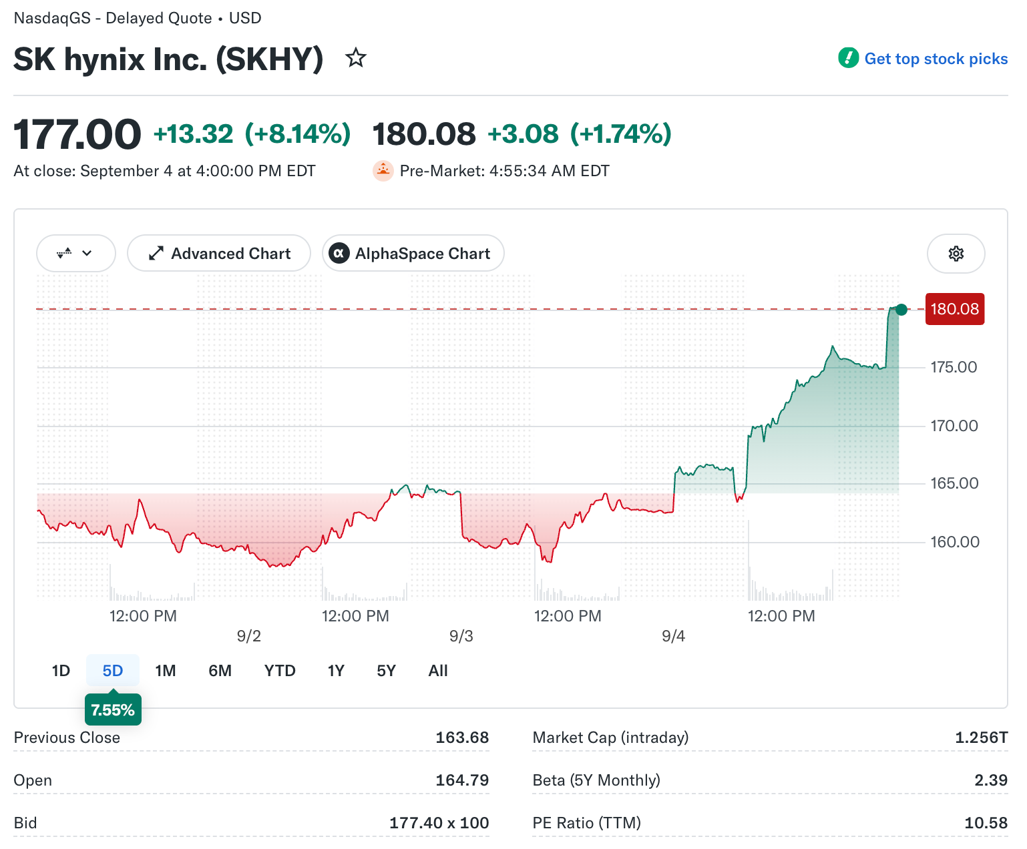Click the green stock picks badge icon
The height and width of the screenshot is (849, 1027).
[849, 58]
